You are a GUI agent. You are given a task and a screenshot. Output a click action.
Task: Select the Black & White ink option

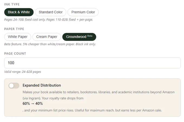tap(19, 12)
